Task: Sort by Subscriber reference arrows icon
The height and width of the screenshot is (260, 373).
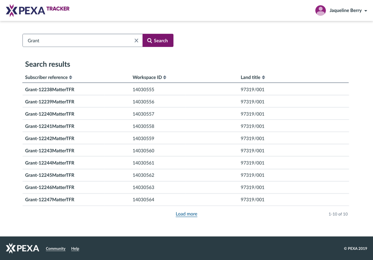Action: (x=71, y=78)
